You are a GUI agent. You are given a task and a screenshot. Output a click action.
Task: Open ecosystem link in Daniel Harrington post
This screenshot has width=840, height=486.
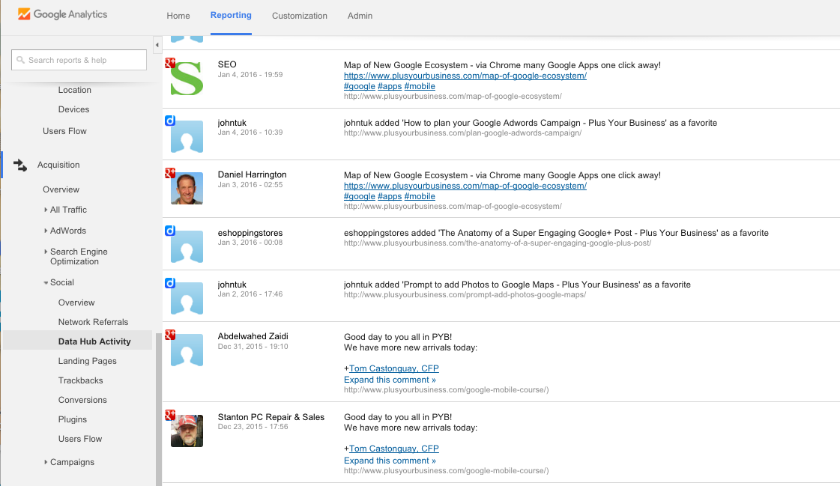(465, 186)
